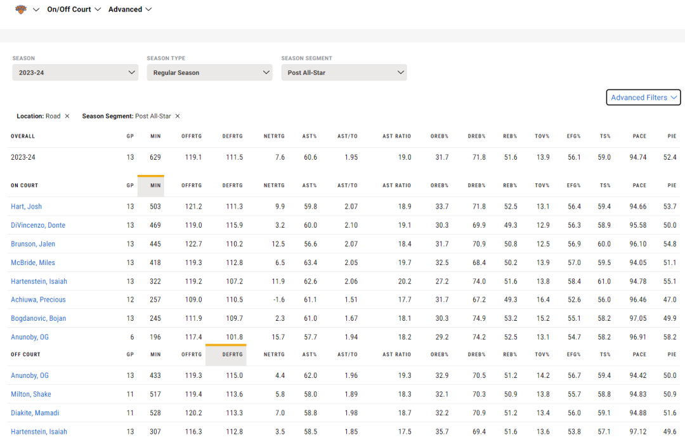Sort On Court table by EFG%
This screenshot has height=440, width=685.
pos(573,186)
